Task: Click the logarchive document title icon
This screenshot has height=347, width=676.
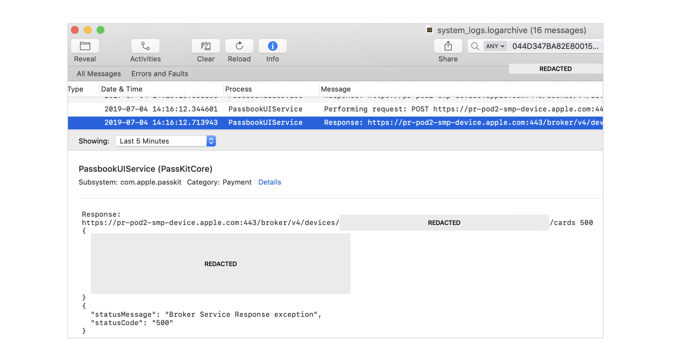Action: 429,30
